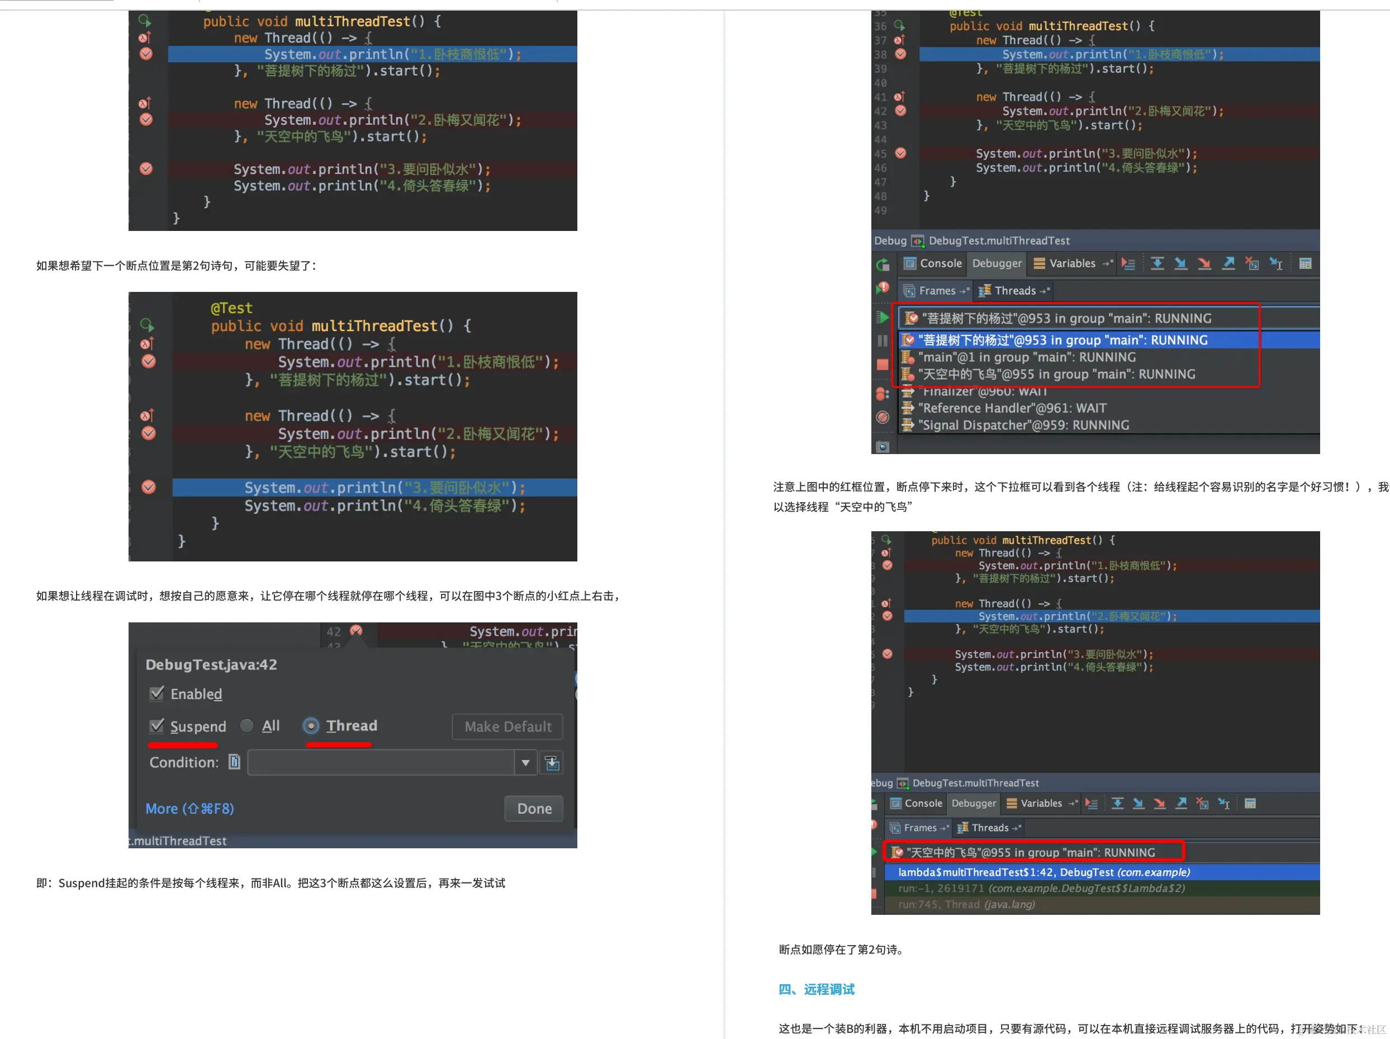Screen dimensions: 1390x1039
Task: Click Rerun icon at top of debug sidebar
Action: [x=883, y=265]
